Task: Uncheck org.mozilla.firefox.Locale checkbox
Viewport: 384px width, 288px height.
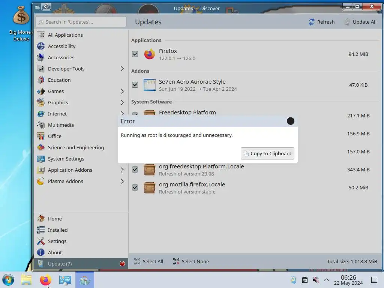Action: coord(135,187)
